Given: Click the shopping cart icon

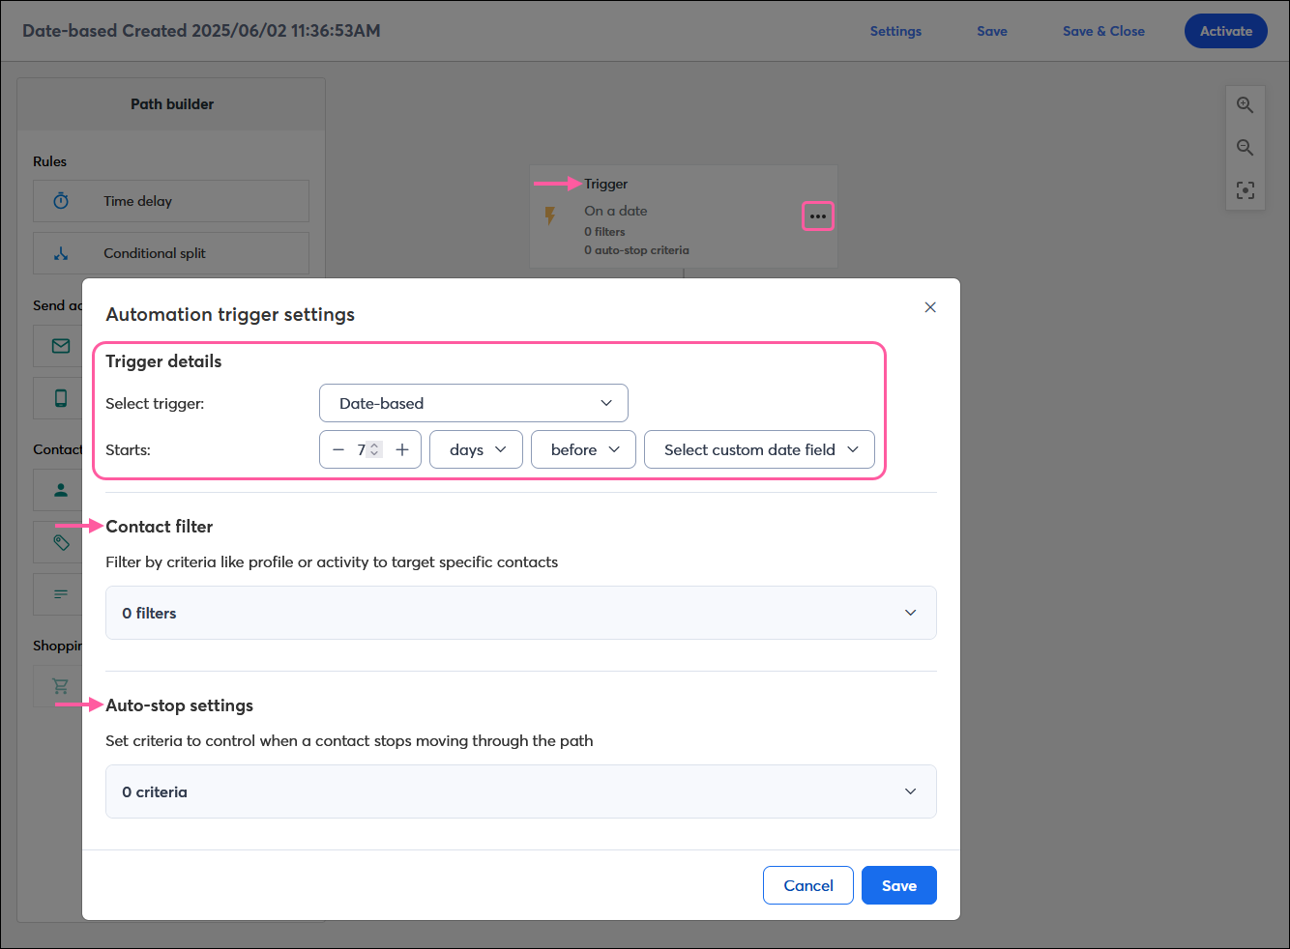Looking at the screenshot, I should tap(61, 686).
